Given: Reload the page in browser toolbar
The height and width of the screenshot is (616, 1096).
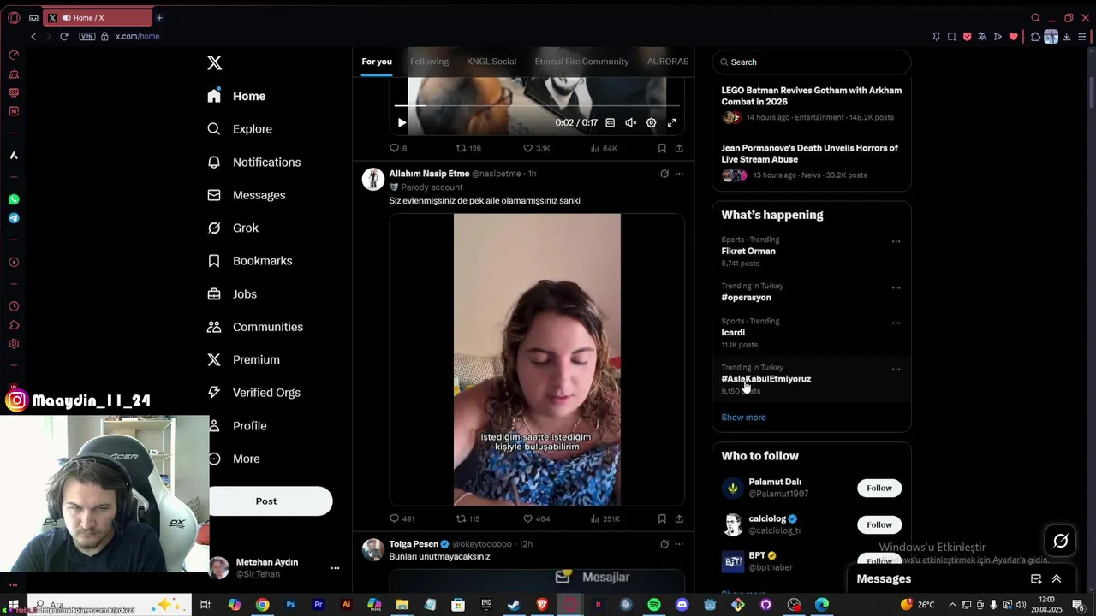Looking at the screenshot, I should [63, 36].
